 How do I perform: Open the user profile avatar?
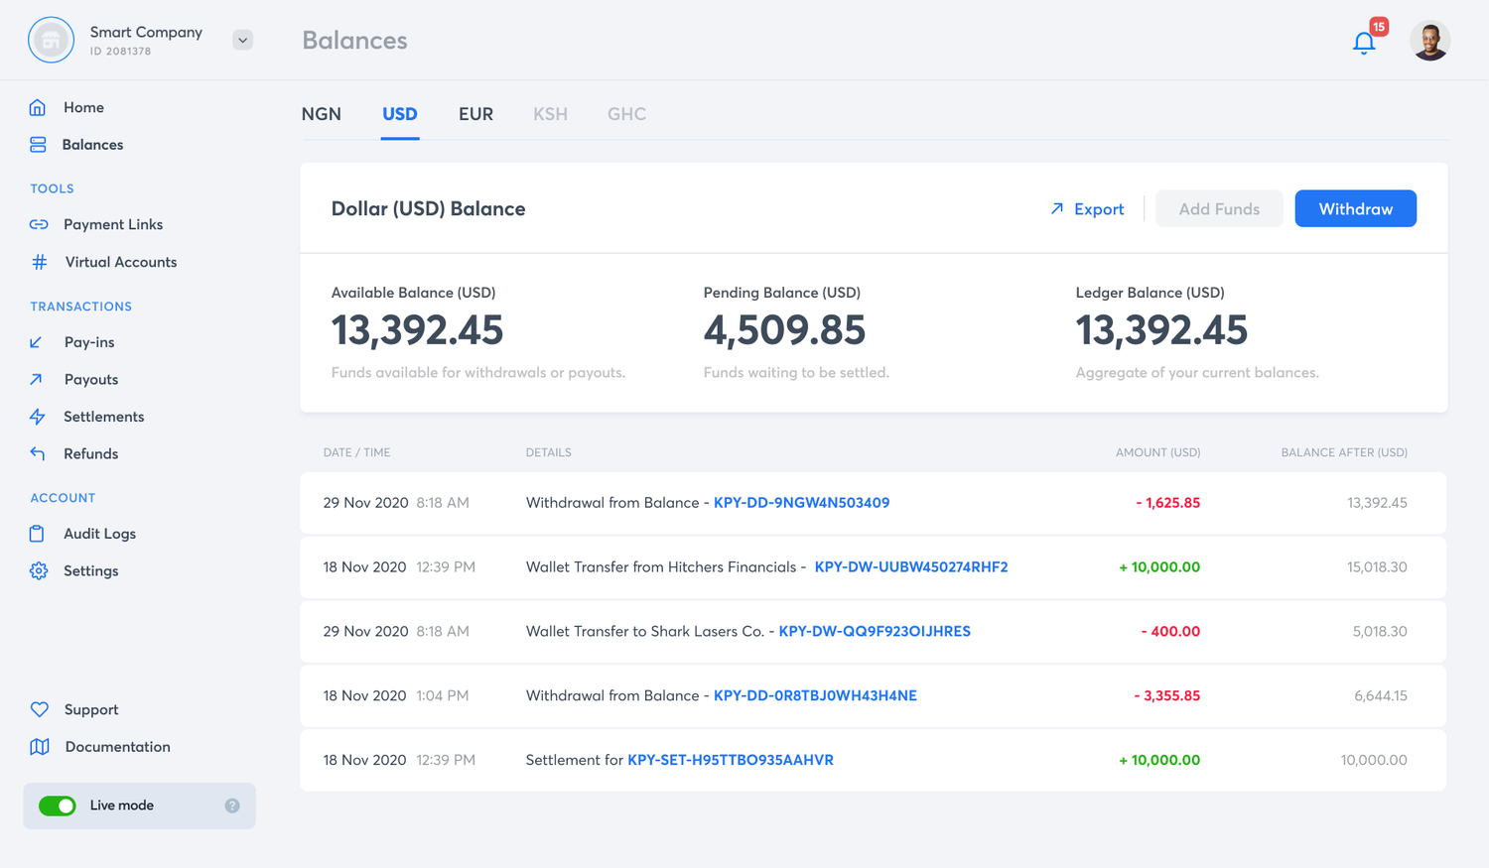click(1430, 41)
